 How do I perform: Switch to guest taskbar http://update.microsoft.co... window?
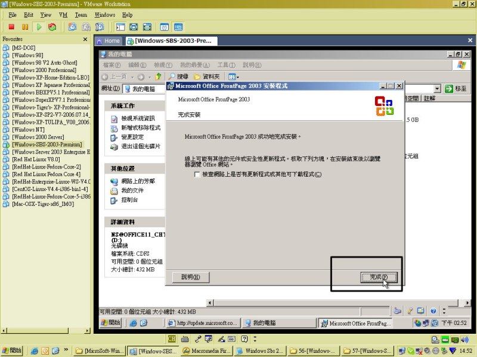point(203,323)
